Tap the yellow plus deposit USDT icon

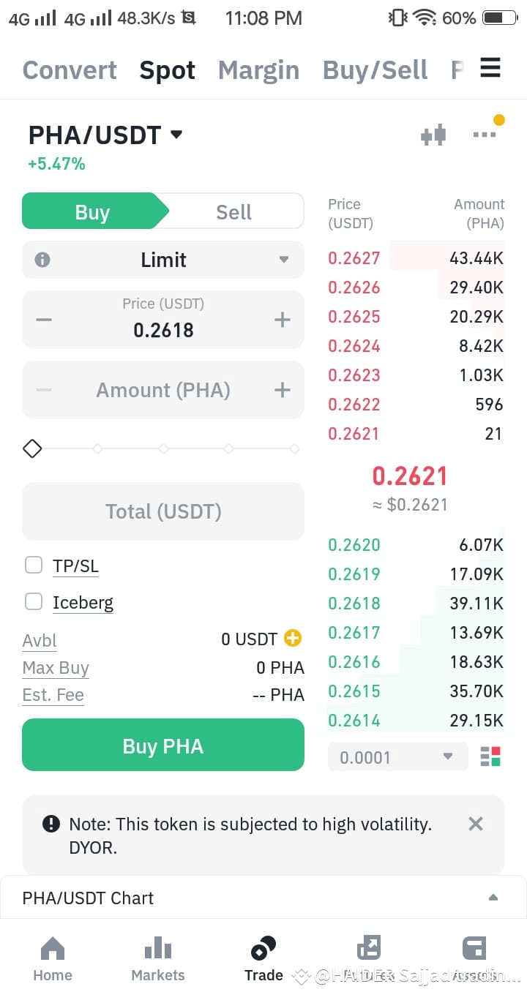(292, 638)
